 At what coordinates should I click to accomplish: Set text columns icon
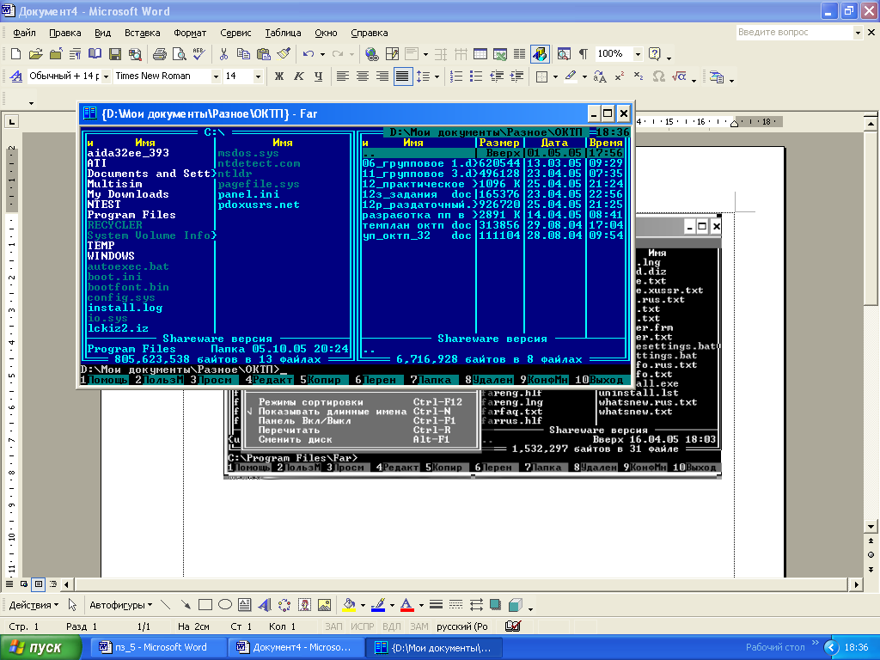point(520,54)
